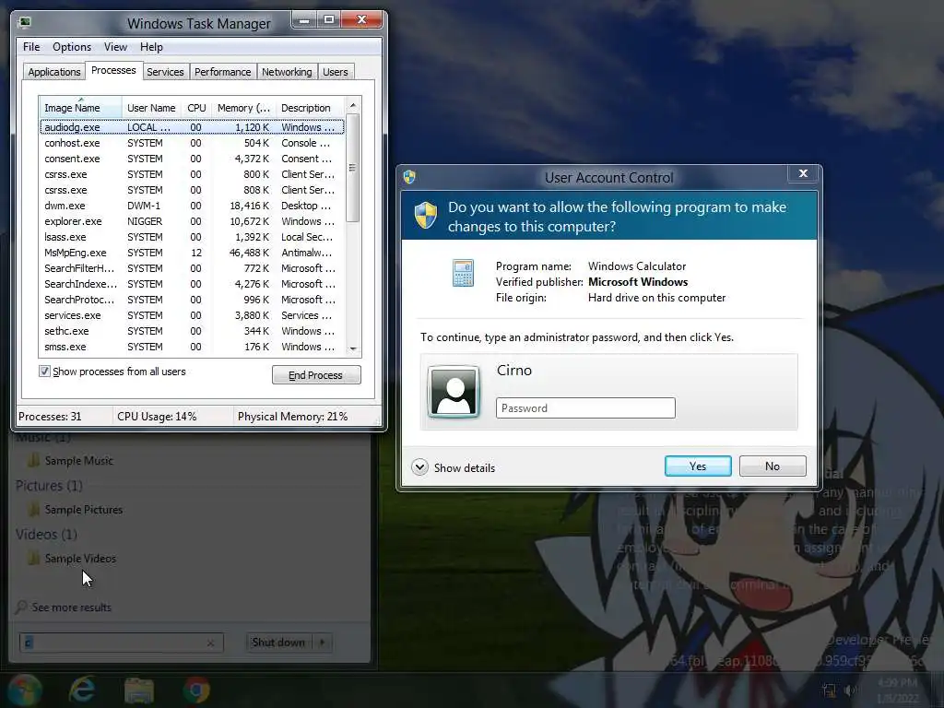Click the Start menu search box
This screenshot has height=708, width=944.
pyautogui.click(x=121, y=643)
